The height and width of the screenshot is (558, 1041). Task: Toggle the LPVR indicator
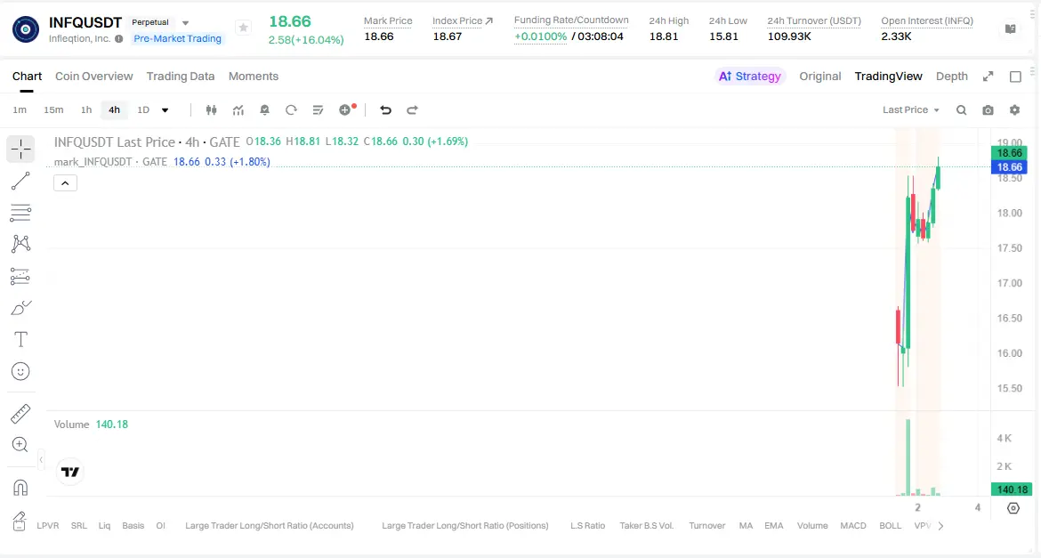(x=48, y=525)
